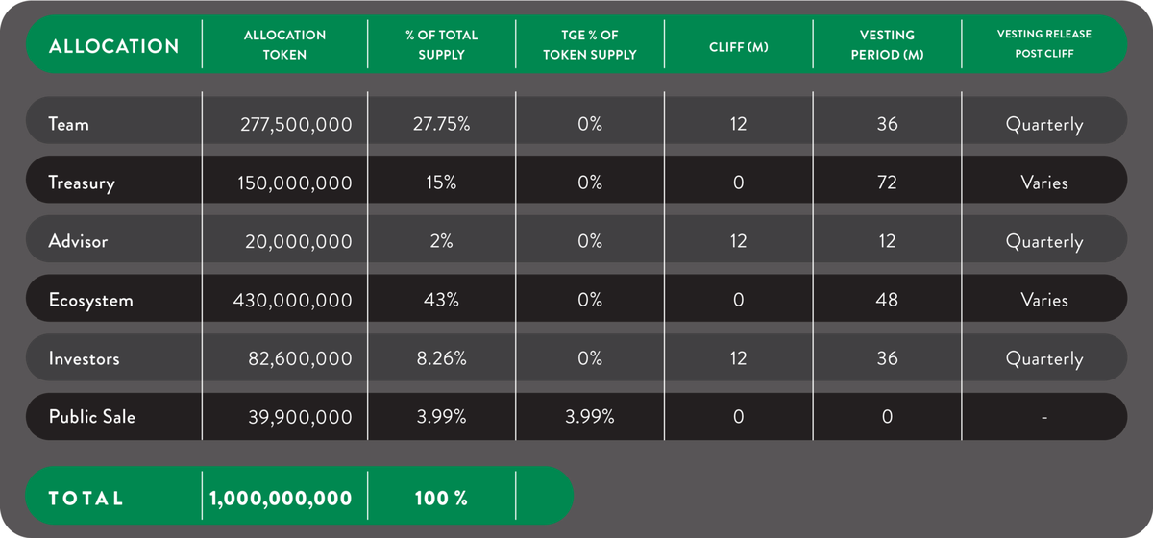Select the Advisor row label
Image resolution: width=1153 pixels, height=538 pixels.
pyautogui.click(x=78, y=241)
